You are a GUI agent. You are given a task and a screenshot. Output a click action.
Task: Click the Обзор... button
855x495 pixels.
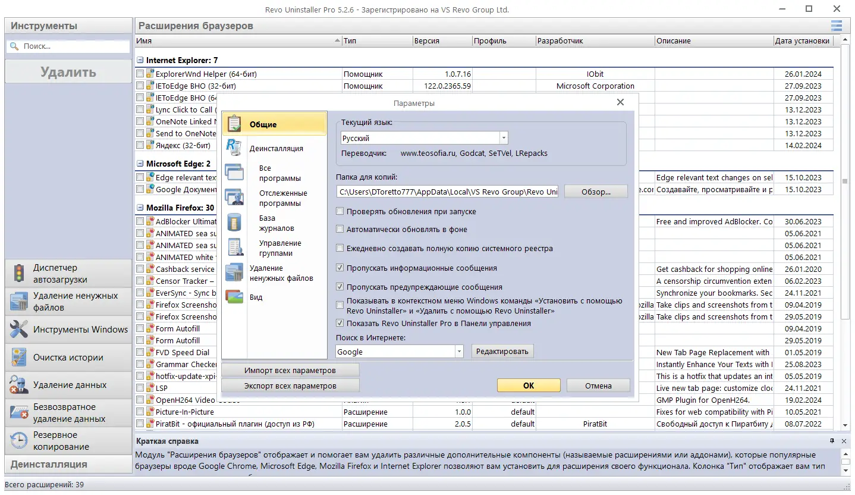click(596, 192)
